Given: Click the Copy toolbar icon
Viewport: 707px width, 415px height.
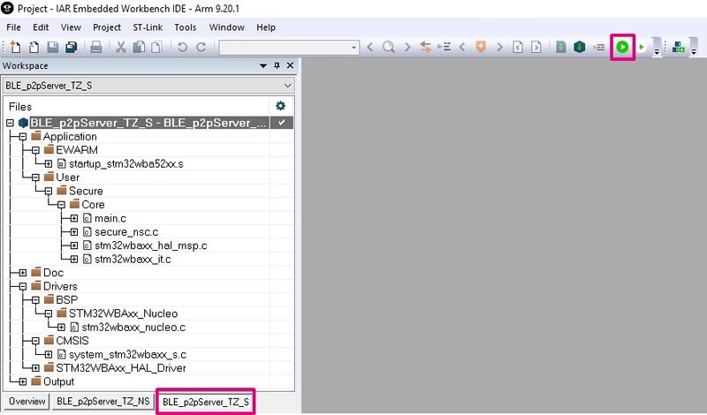Looking at the screenshot, I should tap(140, 47).
